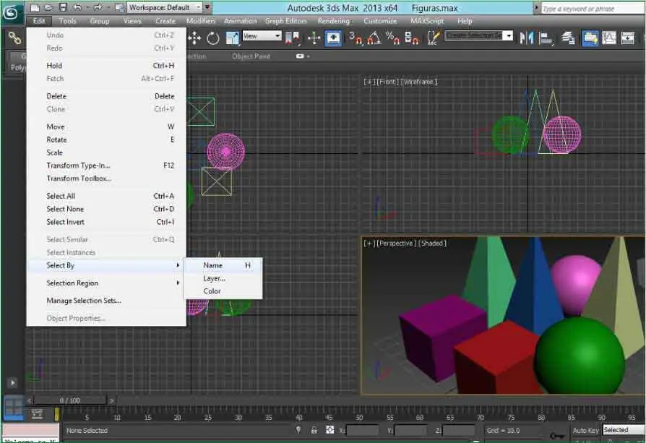This screenshot has height=443, width=646.
Task: Toggle the Spinner Snap button
Action: [412, 38]
